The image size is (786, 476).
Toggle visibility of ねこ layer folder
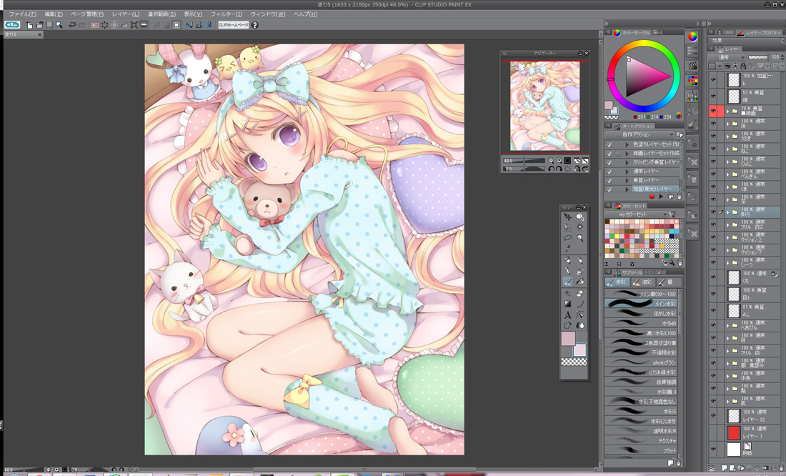click(x=713, y=149)
